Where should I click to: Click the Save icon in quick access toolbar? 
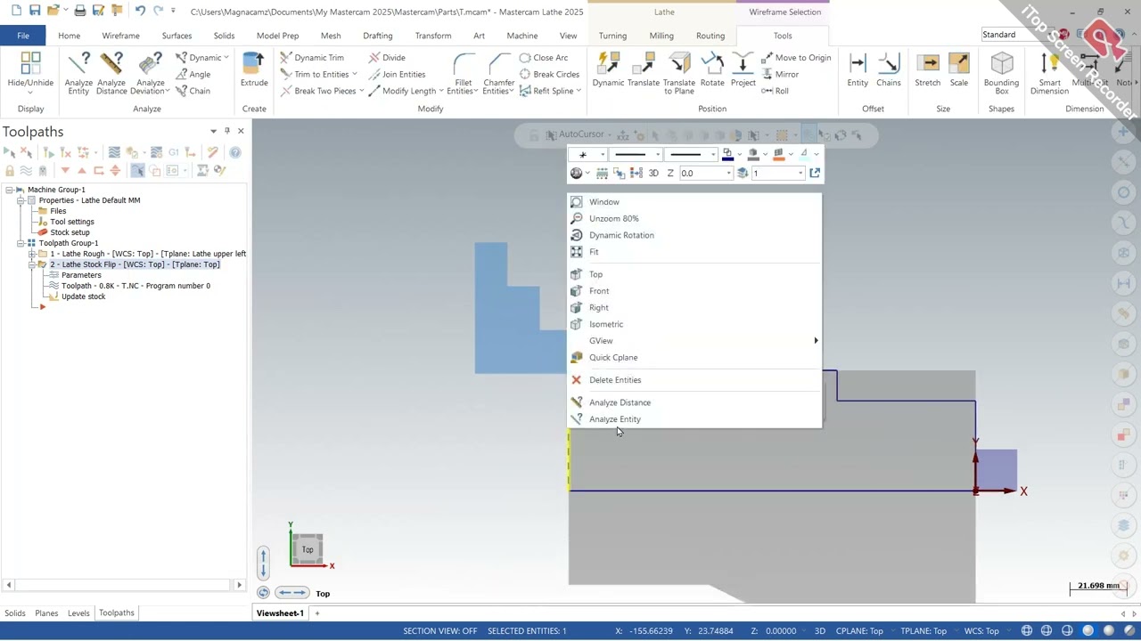click(x=35, y=11)
